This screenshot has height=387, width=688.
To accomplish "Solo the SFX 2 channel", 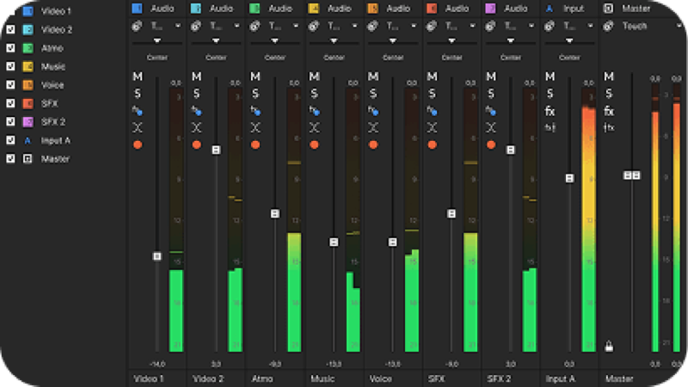I will pos(490,94).
